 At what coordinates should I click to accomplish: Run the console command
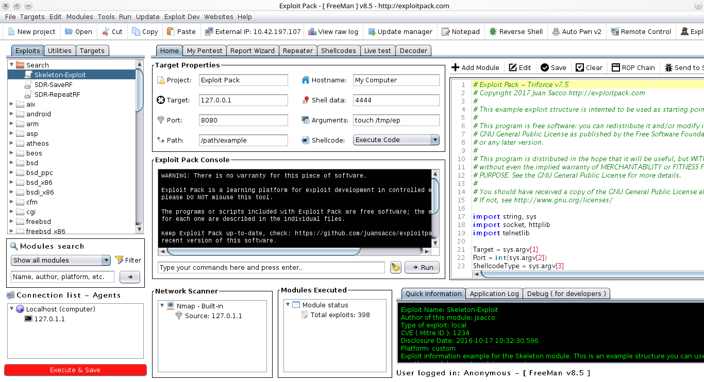pyautogui.click(x=422, y=267)
